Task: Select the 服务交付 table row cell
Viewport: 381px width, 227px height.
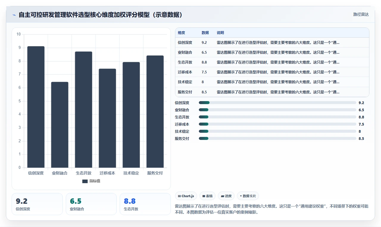Action: 185,92
